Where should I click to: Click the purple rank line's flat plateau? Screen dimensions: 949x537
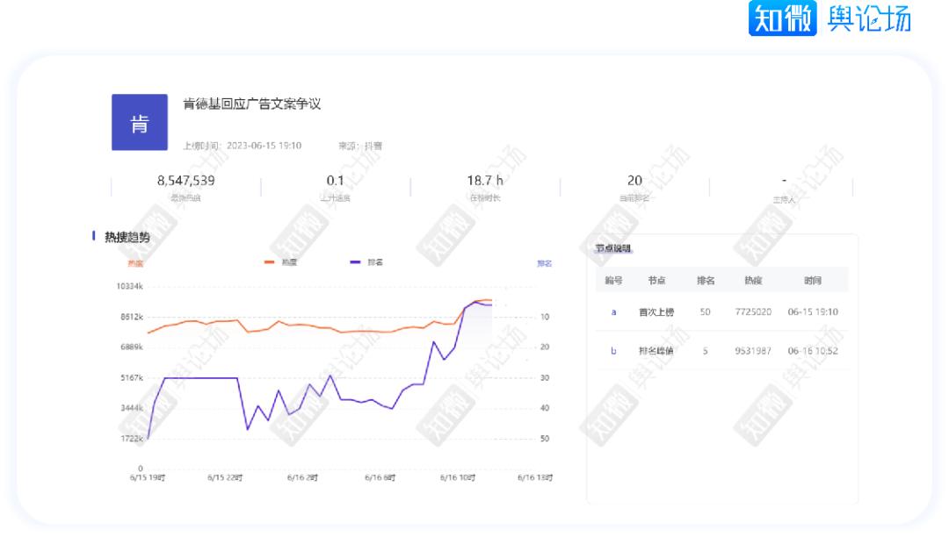(x=200, y=378)
